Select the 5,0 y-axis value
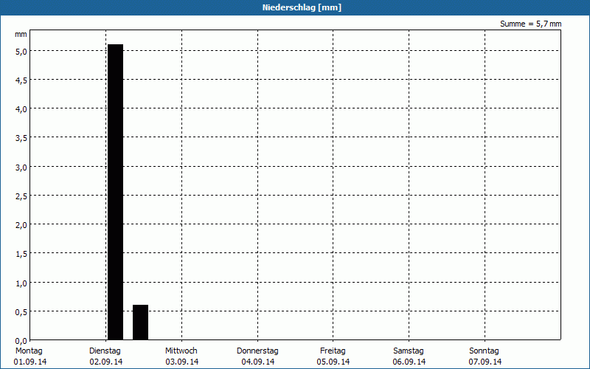The width and height of the screenshot is (590, 369). [x=21, y=52]
